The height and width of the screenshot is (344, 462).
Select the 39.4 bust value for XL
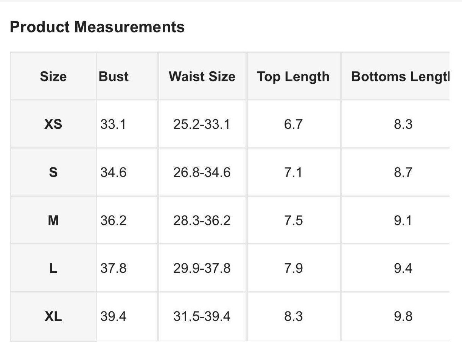click(114, 316)
